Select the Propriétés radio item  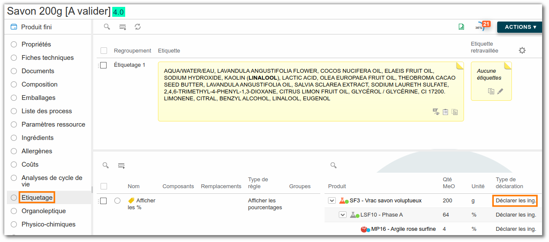tap(14, 44)
